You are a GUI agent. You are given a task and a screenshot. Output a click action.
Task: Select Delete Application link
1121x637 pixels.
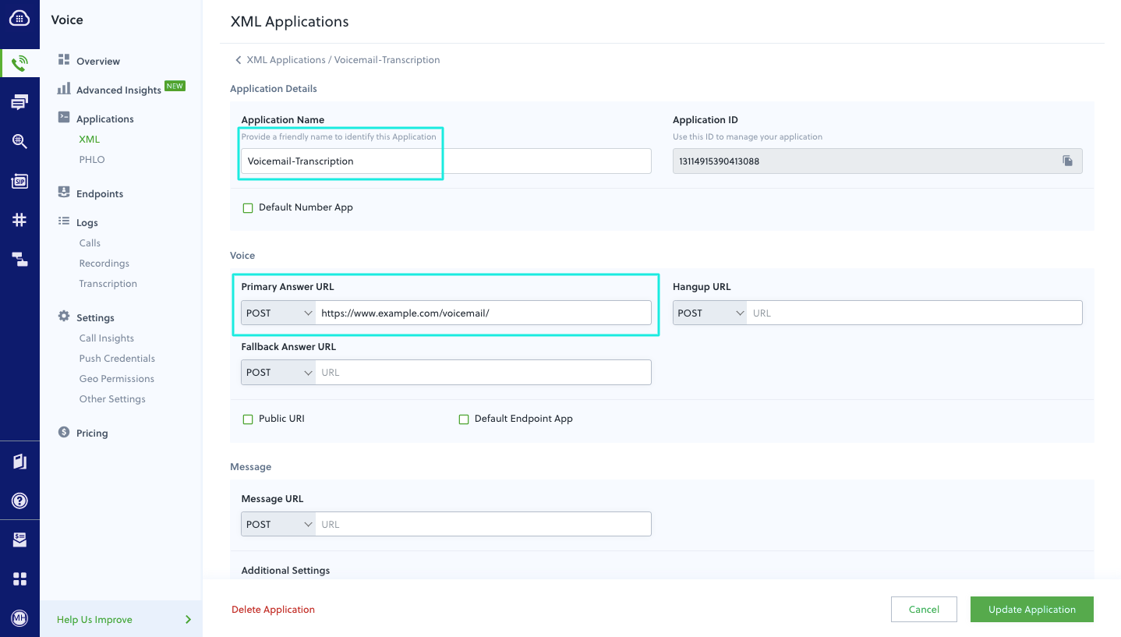point(273,609)
